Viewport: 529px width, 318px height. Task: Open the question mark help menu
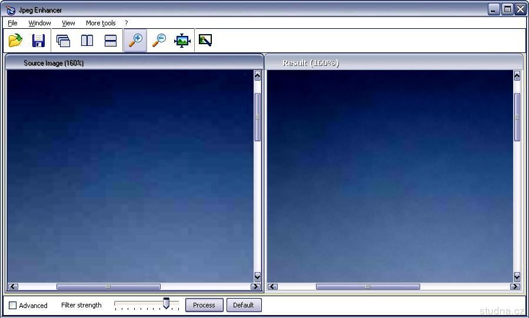(x=126, y=23)
